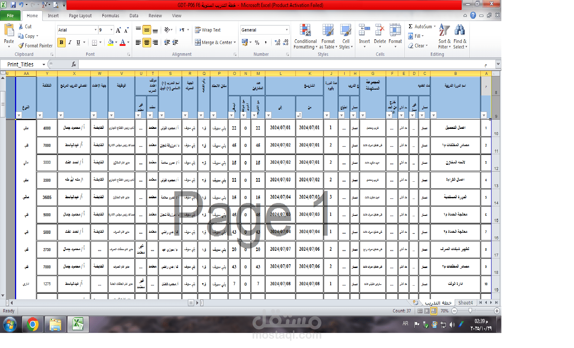574x348 pixels.
Task: Open the font size dropdown
Action: [111, 30]
